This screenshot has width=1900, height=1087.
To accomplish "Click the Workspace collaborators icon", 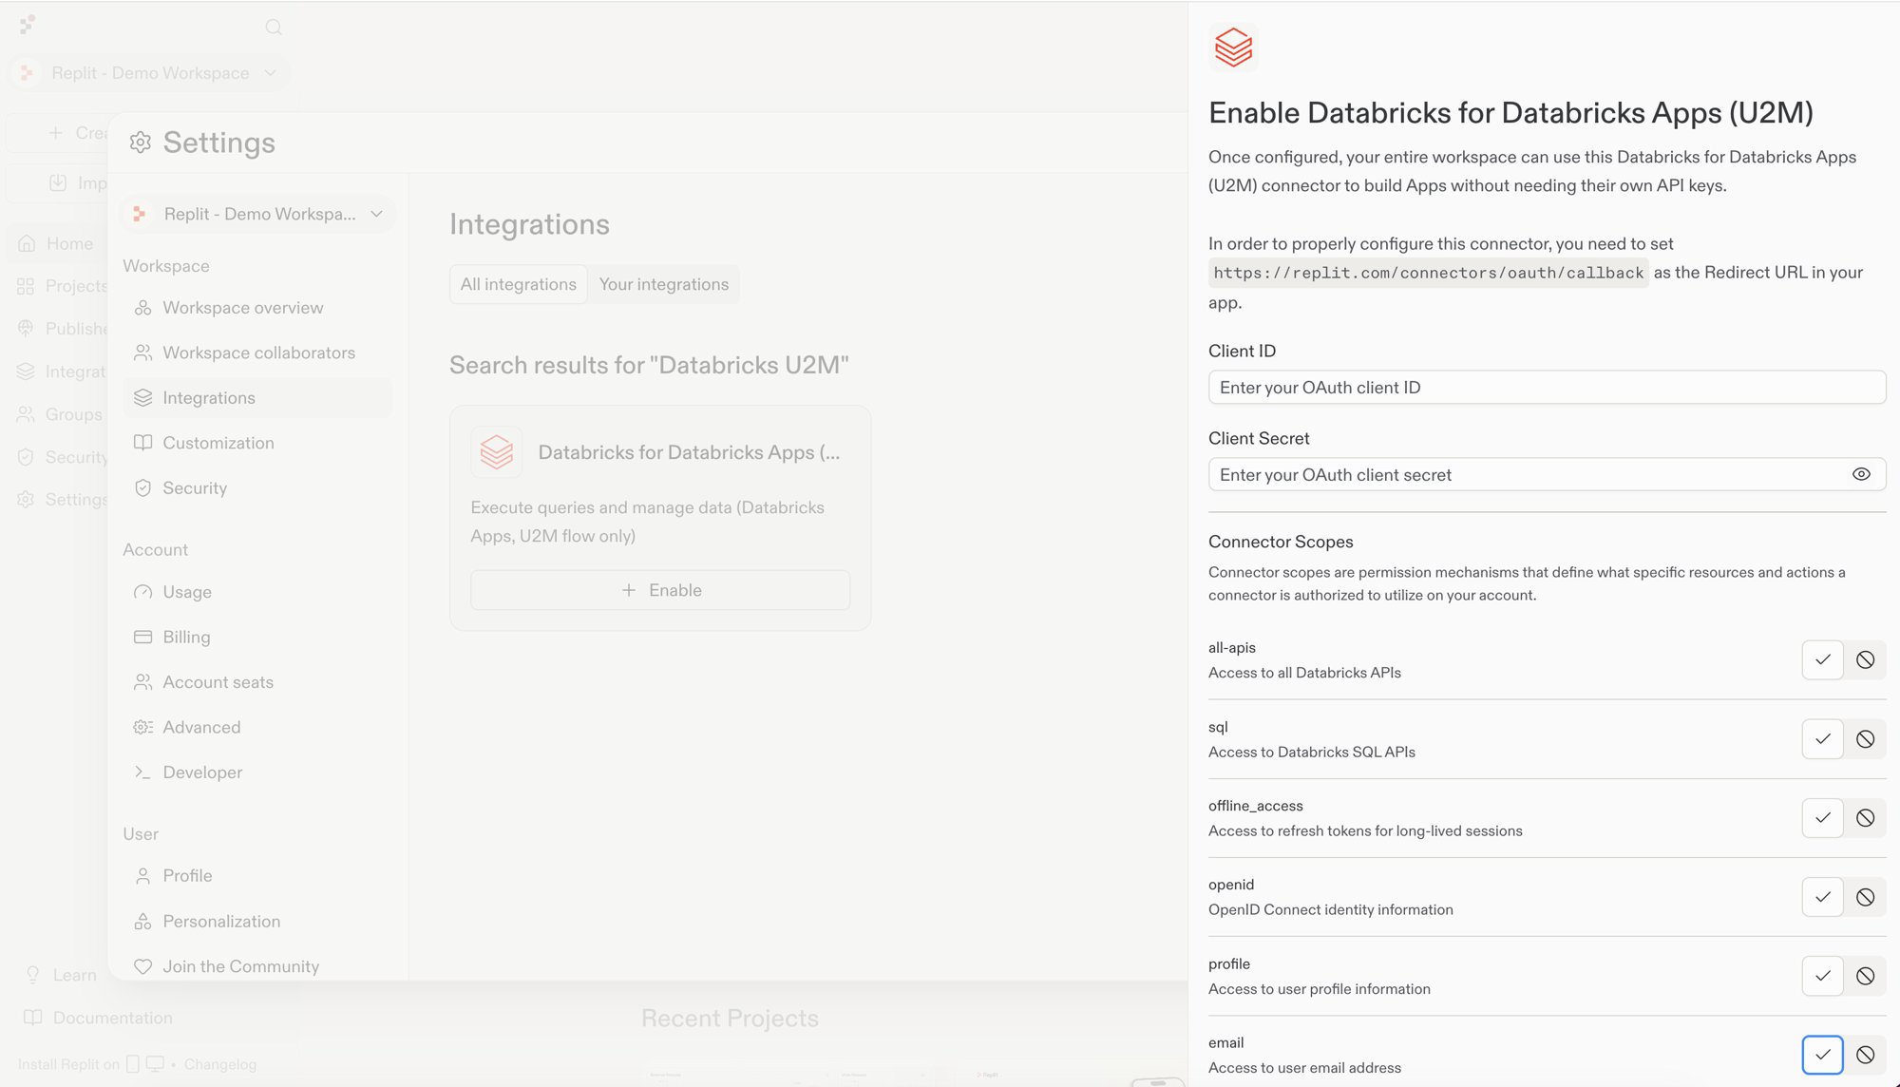I will coord(142,353).
